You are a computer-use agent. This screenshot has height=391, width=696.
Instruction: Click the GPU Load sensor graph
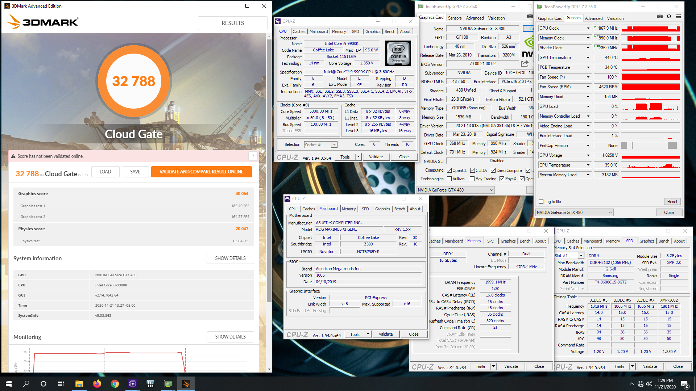[x=651, y=106]
